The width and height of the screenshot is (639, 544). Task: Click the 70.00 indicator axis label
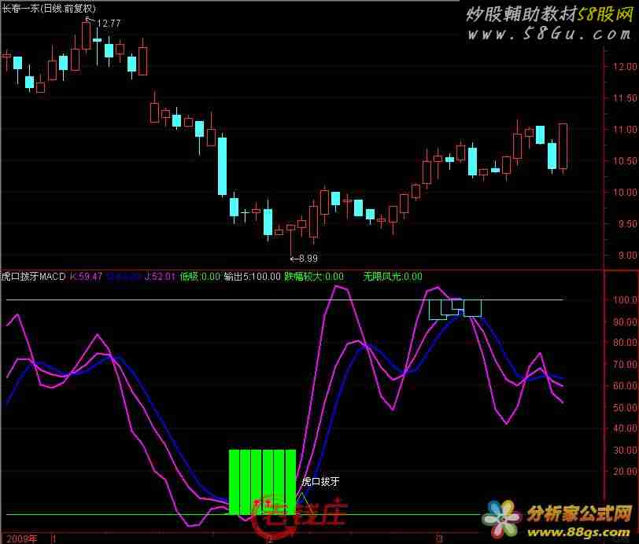pos(625,364)
